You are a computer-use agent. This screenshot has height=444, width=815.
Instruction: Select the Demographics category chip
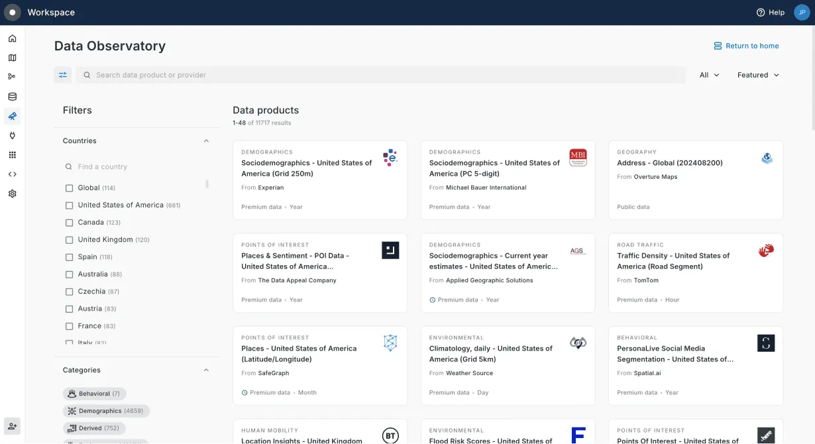(x=107, y=410)
